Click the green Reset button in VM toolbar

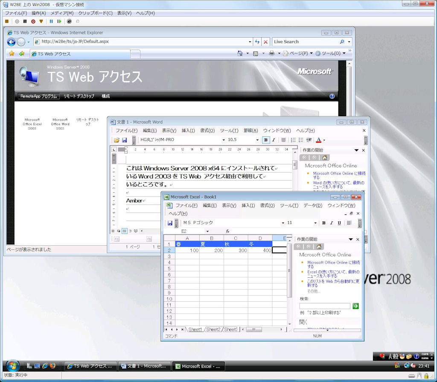[x=59, y=21]
